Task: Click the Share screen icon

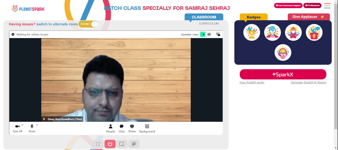Action: coord(132,128)
